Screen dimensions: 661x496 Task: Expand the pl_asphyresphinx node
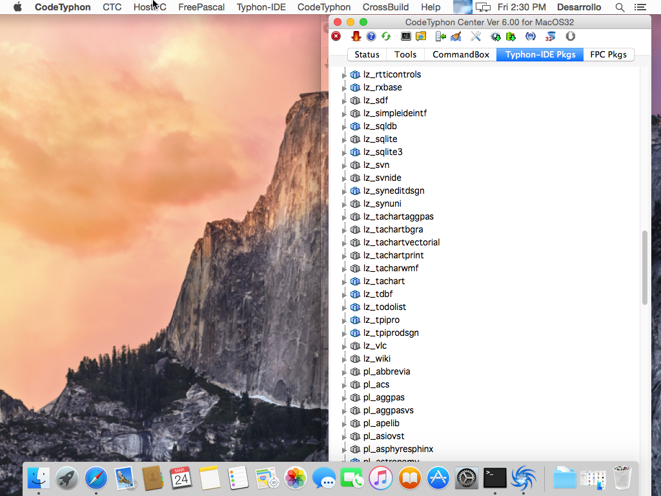[x=344, y=450]
